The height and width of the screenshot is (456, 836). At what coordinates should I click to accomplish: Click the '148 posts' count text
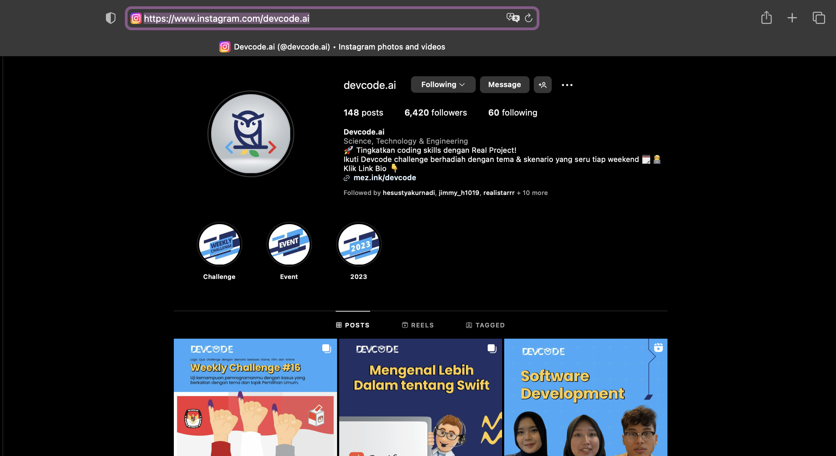pos(363,112)
